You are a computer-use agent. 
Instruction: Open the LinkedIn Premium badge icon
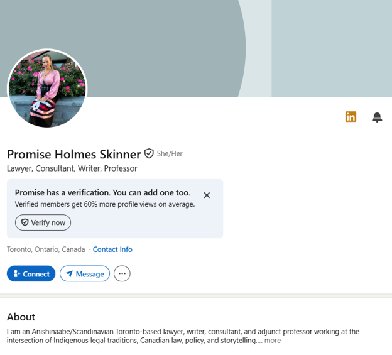351,117
